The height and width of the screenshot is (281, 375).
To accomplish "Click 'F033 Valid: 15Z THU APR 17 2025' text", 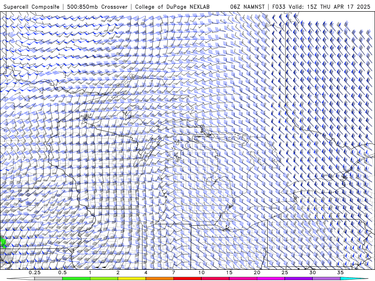I will (321, 7).
